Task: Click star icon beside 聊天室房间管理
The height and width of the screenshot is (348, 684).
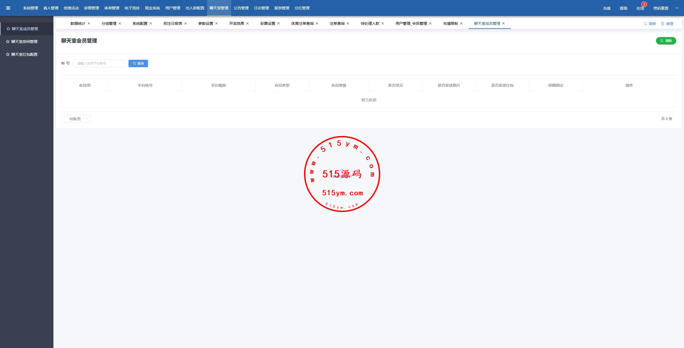Action: [x=8, y=42]
